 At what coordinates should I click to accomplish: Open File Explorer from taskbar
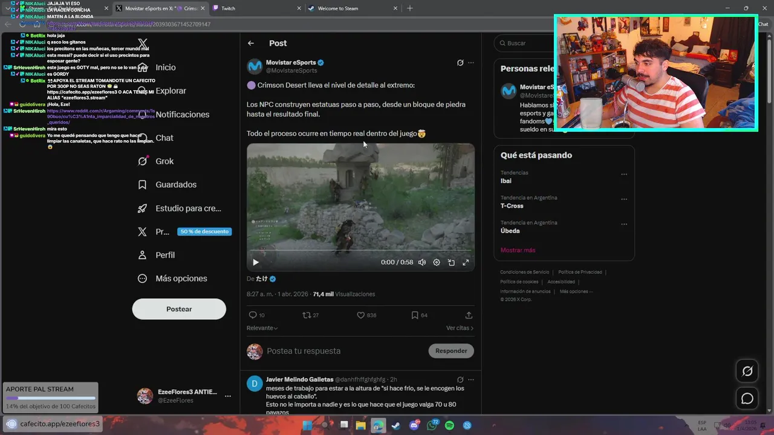[360, 425]
